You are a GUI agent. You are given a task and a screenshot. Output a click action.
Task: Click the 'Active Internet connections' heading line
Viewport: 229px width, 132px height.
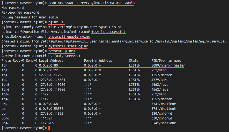coord(41,56)
